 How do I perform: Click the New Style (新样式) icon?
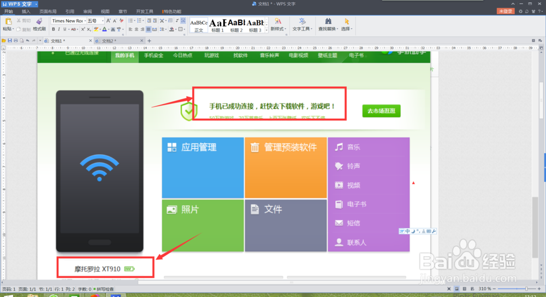278,22
